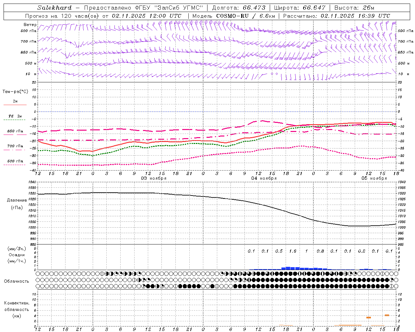Image resolution: width=415 pixels, height=332 pixels.
Task: Click the forecast start time "02.11.2025 12:00 UTC"
Action: click(147, 16)
